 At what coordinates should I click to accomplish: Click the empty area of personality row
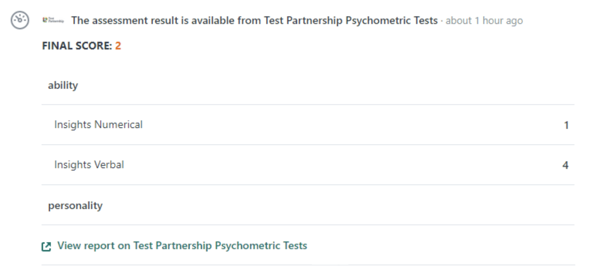point(339,206)
